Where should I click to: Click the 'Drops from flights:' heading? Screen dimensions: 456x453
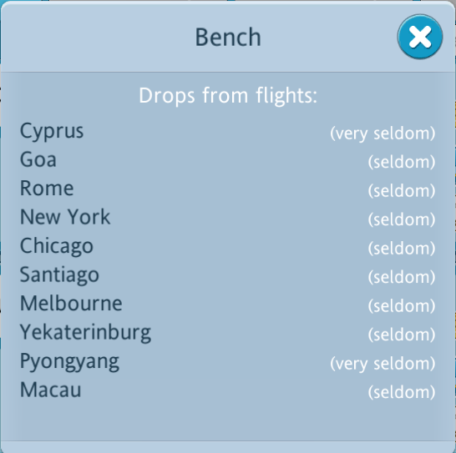coord(228,96)
